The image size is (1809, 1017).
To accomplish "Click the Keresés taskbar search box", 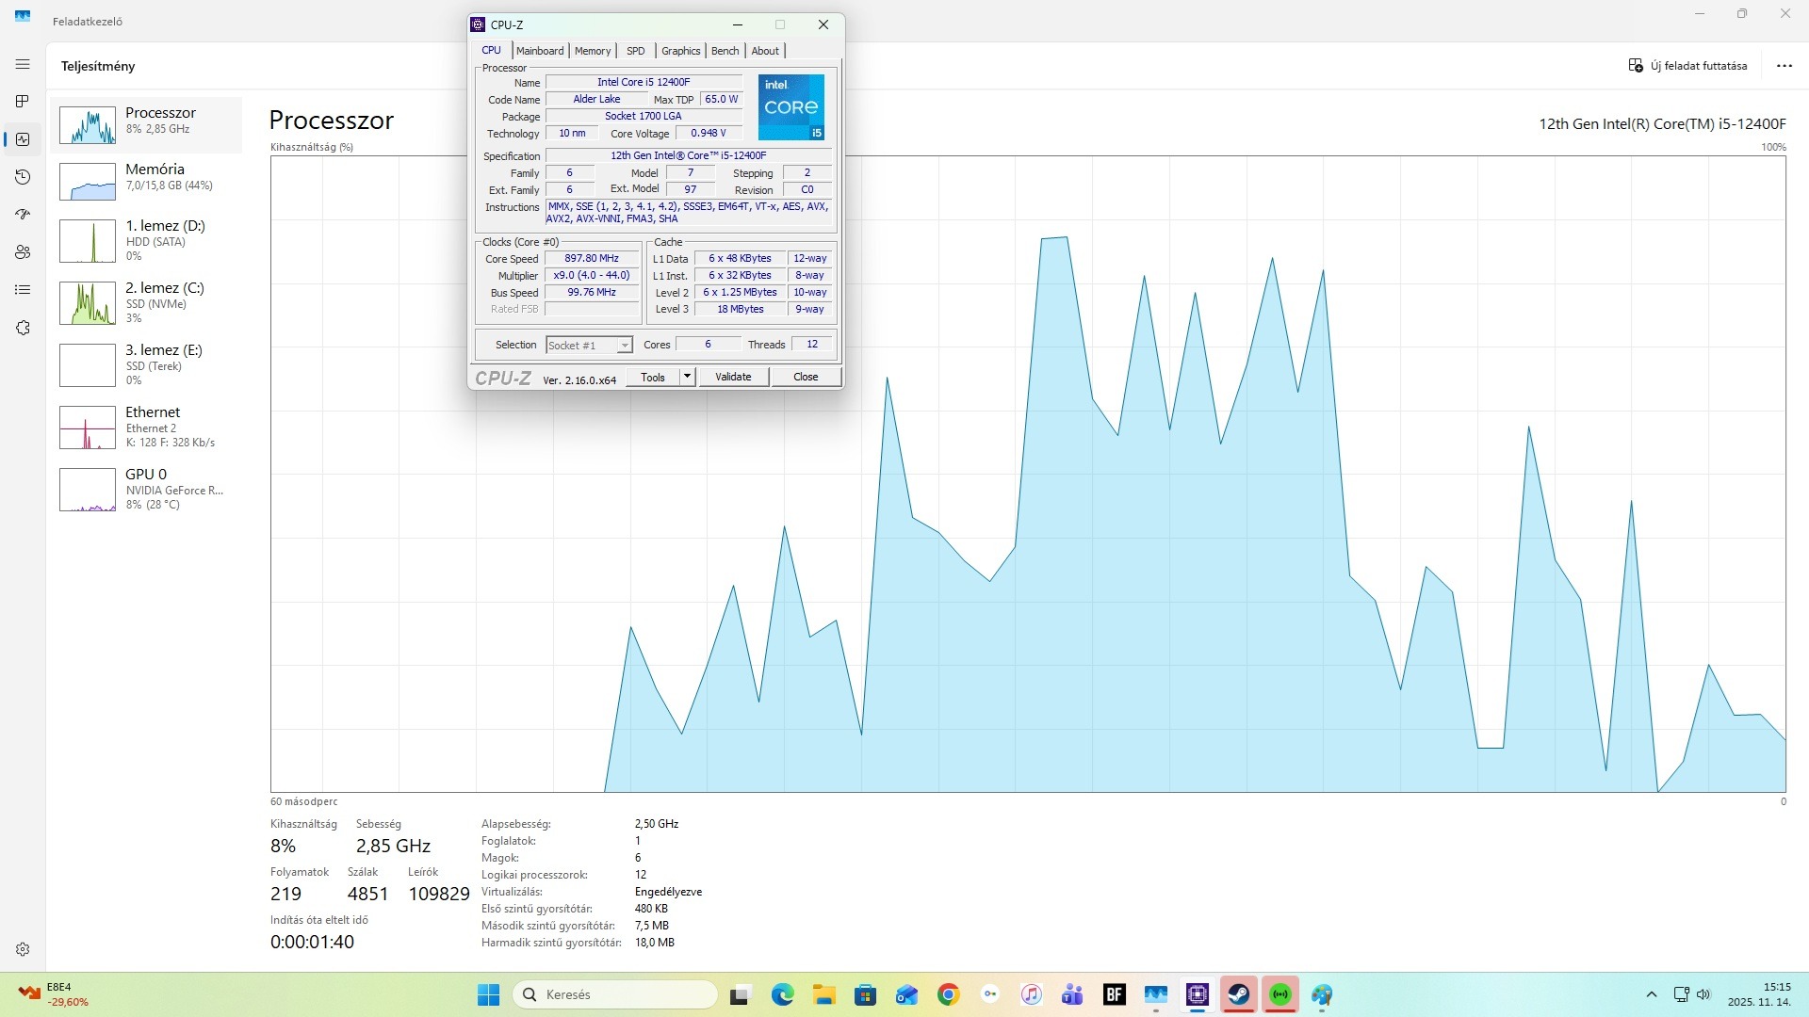I will pos(615,994).
